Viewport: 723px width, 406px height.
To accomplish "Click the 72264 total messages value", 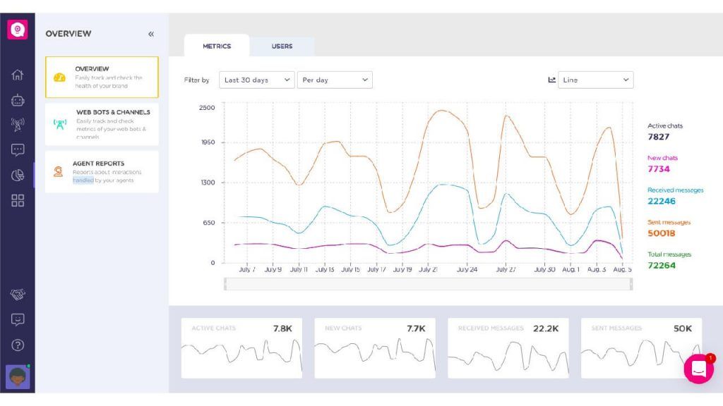I will click(661, 266).
